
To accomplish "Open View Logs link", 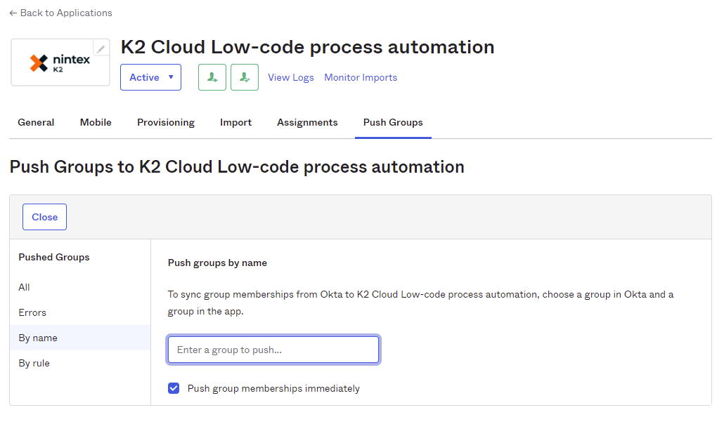I will coord(291,77).
